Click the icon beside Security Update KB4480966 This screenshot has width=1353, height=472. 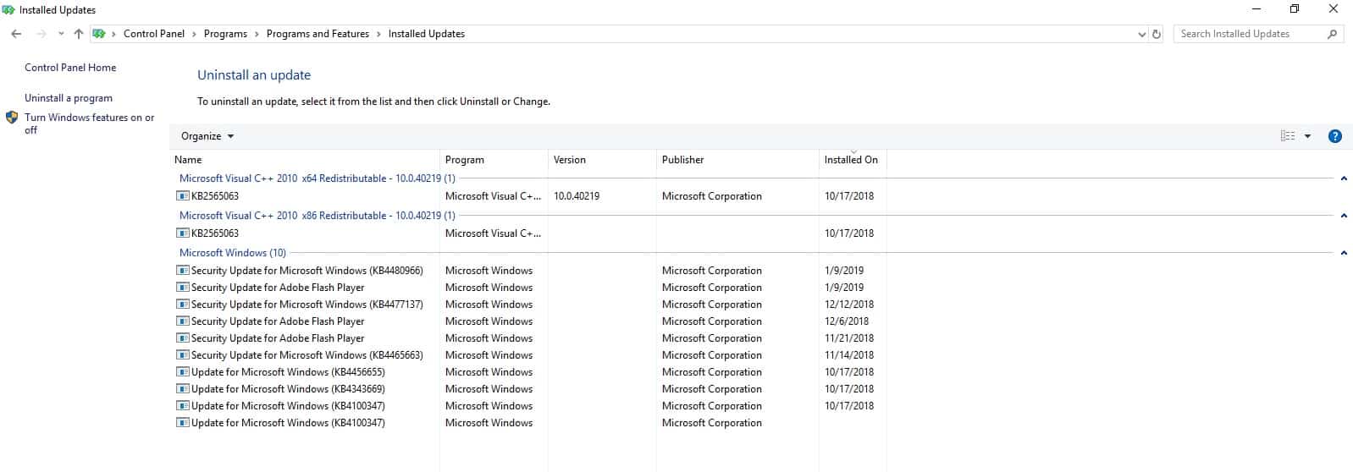[x=182, y=271]
